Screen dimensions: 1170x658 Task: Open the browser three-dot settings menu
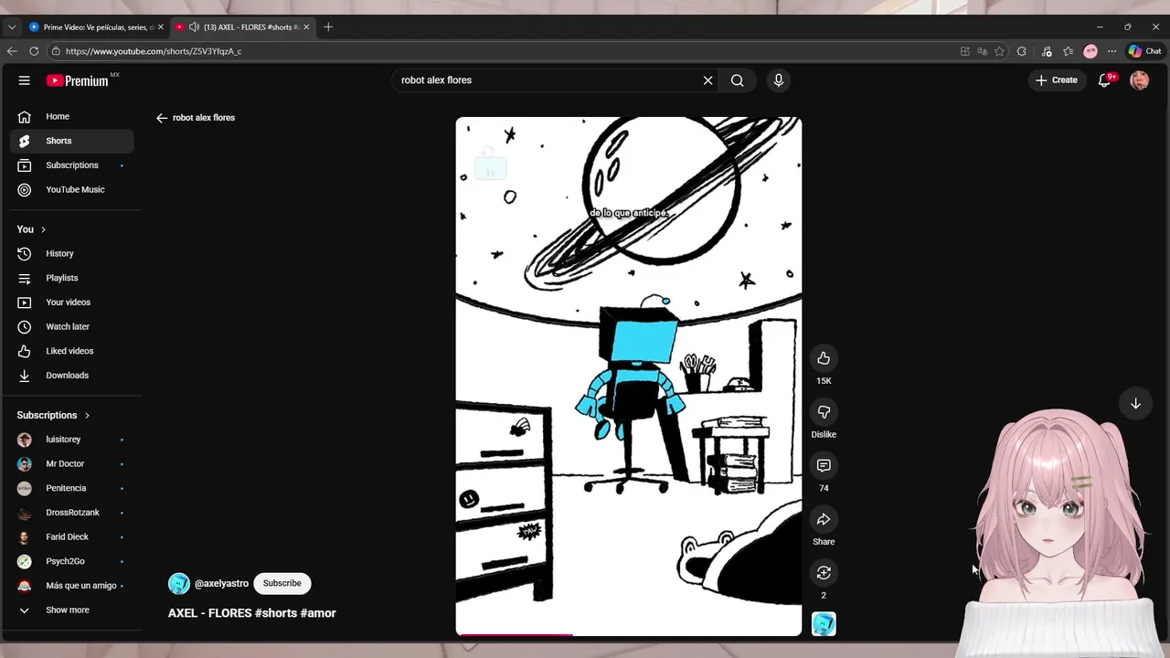coord(1111,51)
